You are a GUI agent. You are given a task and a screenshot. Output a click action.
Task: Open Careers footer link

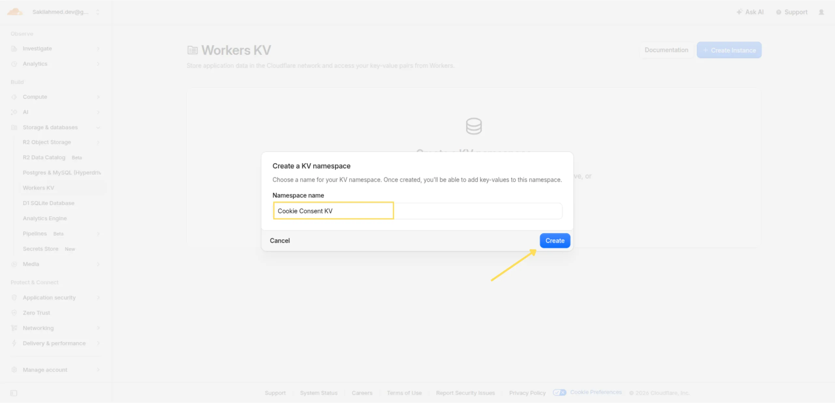click(362, 393)
